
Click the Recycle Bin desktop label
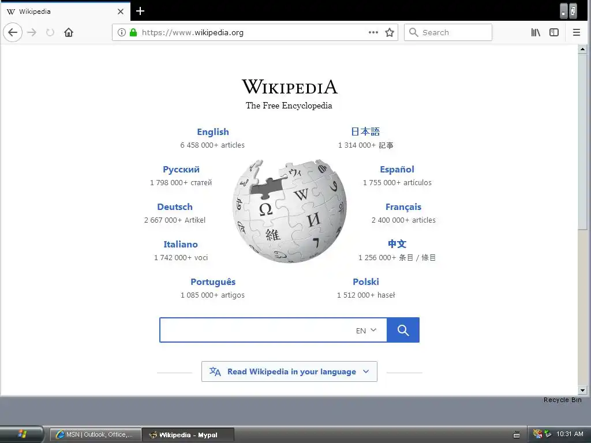[x=562, y=400]
